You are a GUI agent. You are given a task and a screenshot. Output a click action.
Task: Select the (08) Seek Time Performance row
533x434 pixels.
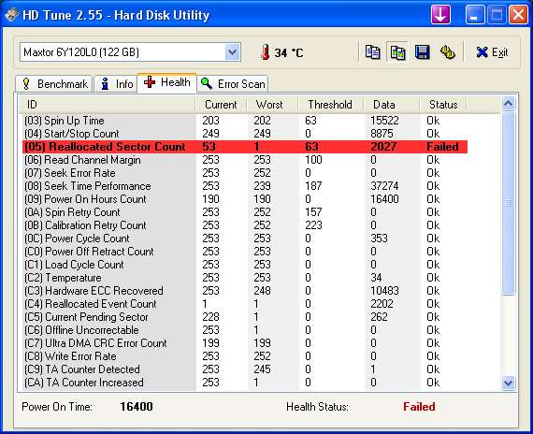[x=245, y=186]
